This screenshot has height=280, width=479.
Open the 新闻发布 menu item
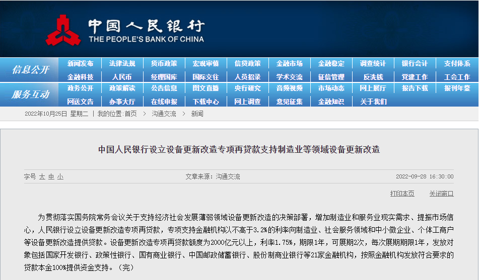[81, 63]
